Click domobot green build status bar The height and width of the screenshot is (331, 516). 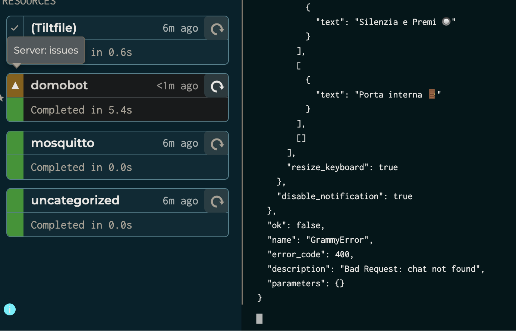pos(15,109)
